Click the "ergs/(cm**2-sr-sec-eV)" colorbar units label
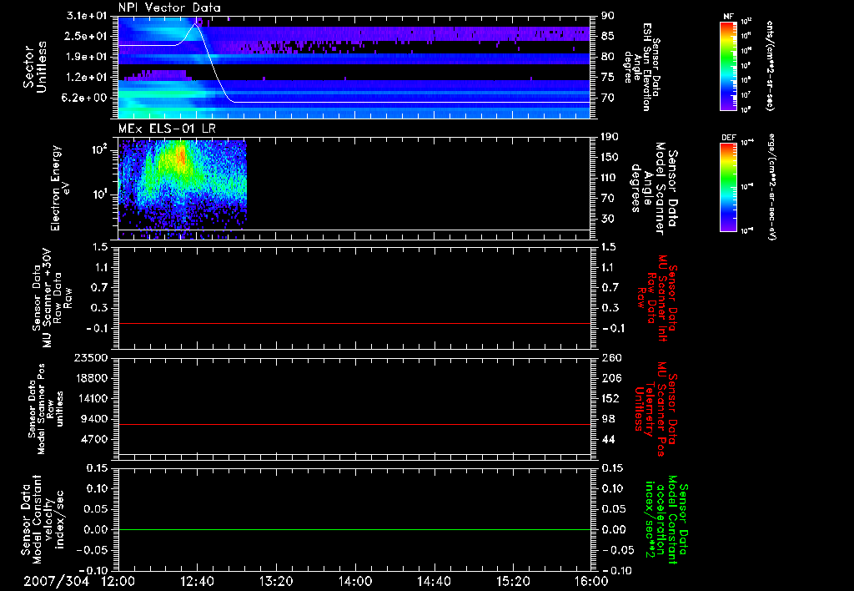Image resolution: width=854 pixels, height=591 pixels. point(771,186)
